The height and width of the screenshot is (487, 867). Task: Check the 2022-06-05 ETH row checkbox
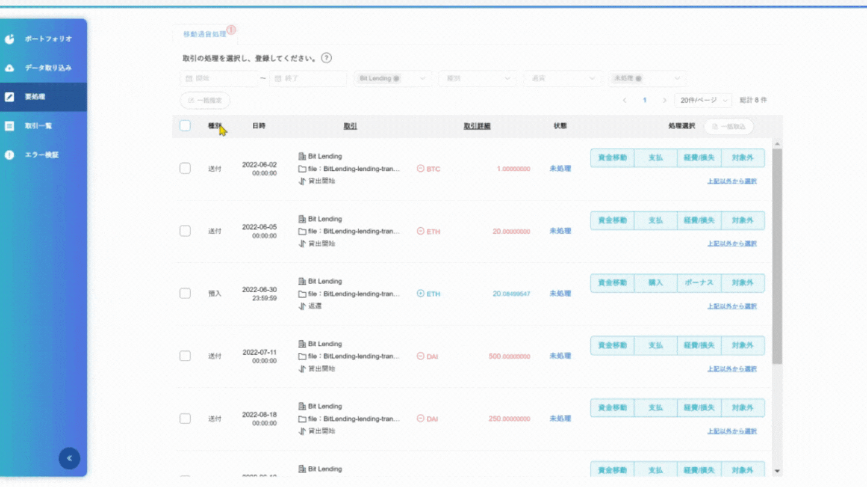[185, 231]
